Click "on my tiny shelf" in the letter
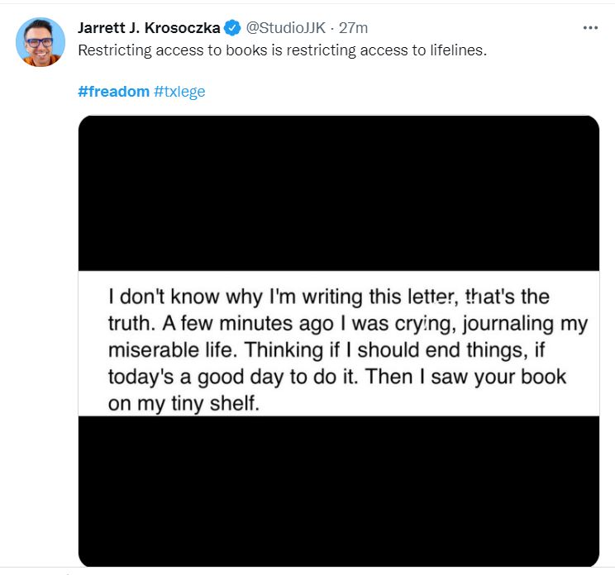This screenshot has width=615, height=575. pyautogui.click(x=184, y=404)
